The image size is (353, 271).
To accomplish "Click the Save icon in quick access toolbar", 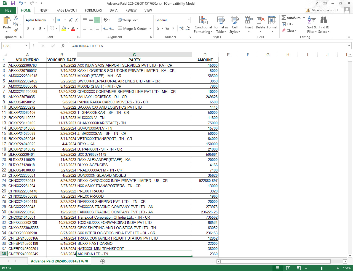I will tap(13, 3).
